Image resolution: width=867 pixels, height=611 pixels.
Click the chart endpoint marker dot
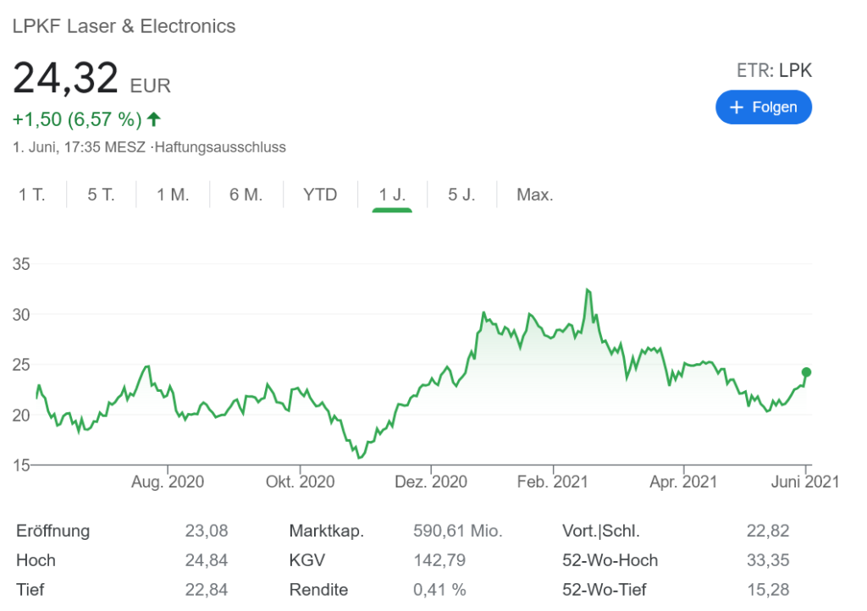coord(805,372)
